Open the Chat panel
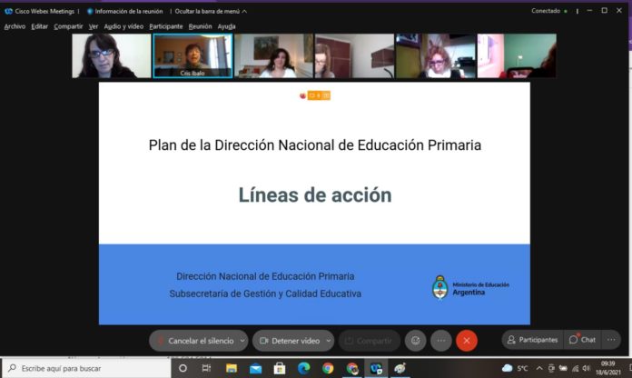Image resolution: width=632 pixels, height=378 pixels. tap(582, 340)
